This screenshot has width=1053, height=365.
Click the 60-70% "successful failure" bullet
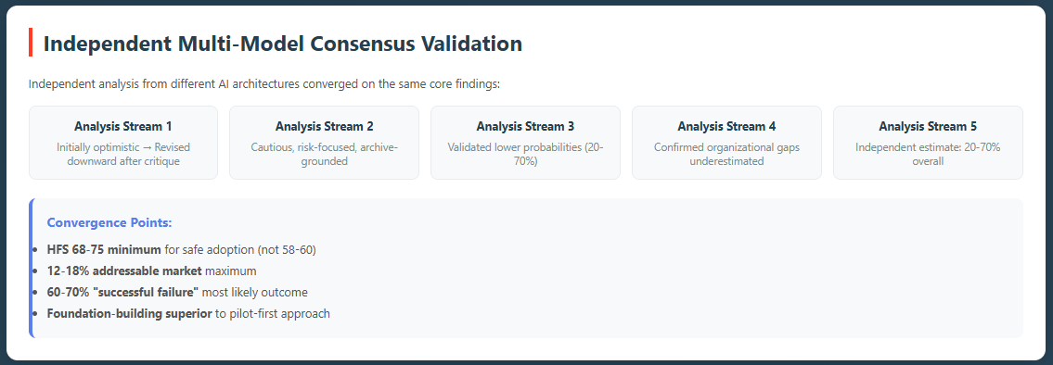click(177, 293)
